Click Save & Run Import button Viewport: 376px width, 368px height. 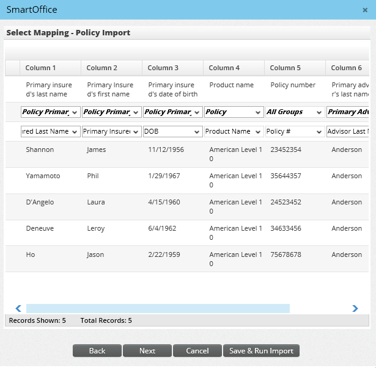[261, 351]
